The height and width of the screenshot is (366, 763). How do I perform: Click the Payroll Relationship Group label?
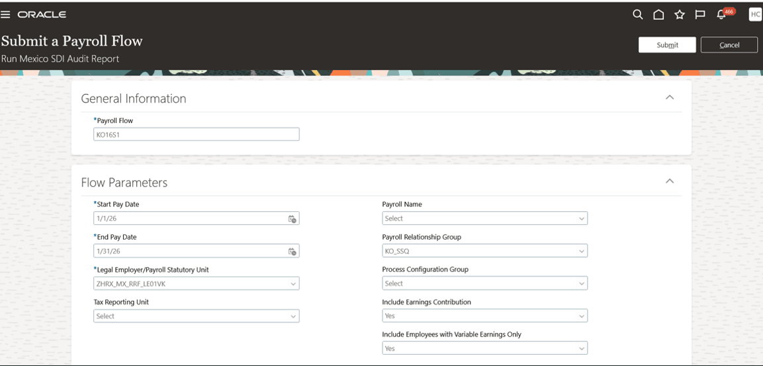pyautogui.click(x=422, y=237)
